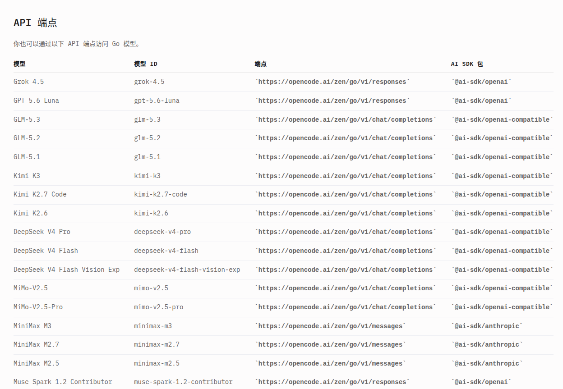Click the 'API 端点' heading
563x389 pixels.
[x=35, y=23]
